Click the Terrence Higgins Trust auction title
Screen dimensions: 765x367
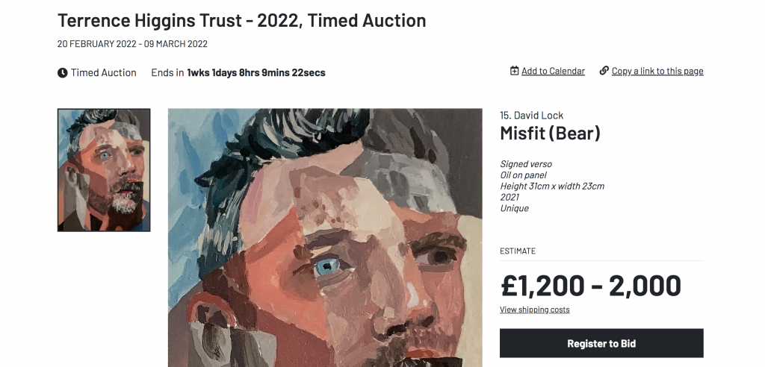241,20
